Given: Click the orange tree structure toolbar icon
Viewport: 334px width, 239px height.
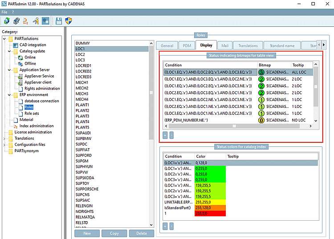Looking at the screenshot, I should click(x=25, y=21).
